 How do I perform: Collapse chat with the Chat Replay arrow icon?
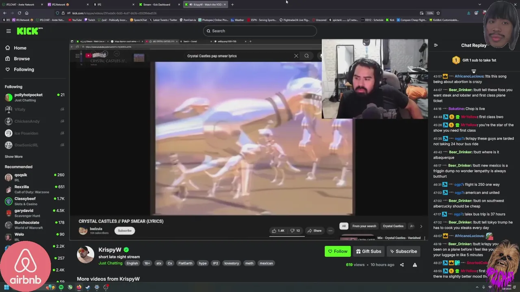point(435,45)
